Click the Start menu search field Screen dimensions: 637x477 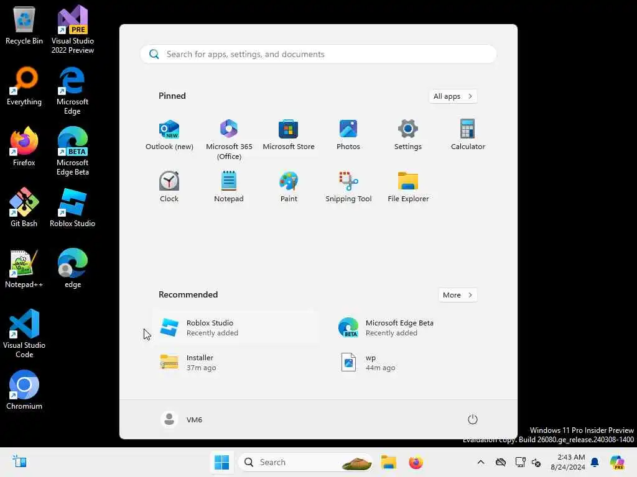click(318, 54)
